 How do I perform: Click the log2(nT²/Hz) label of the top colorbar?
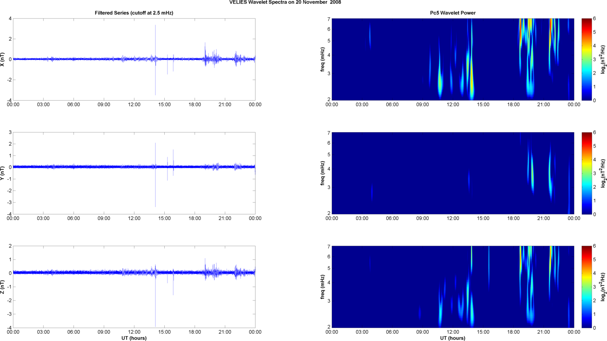tap(603, 59)
